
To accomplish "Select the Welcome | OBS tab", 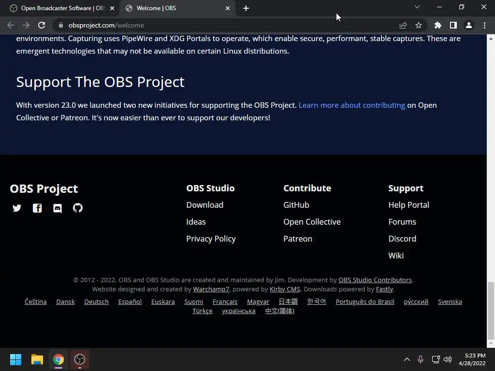I will point(177,8).
